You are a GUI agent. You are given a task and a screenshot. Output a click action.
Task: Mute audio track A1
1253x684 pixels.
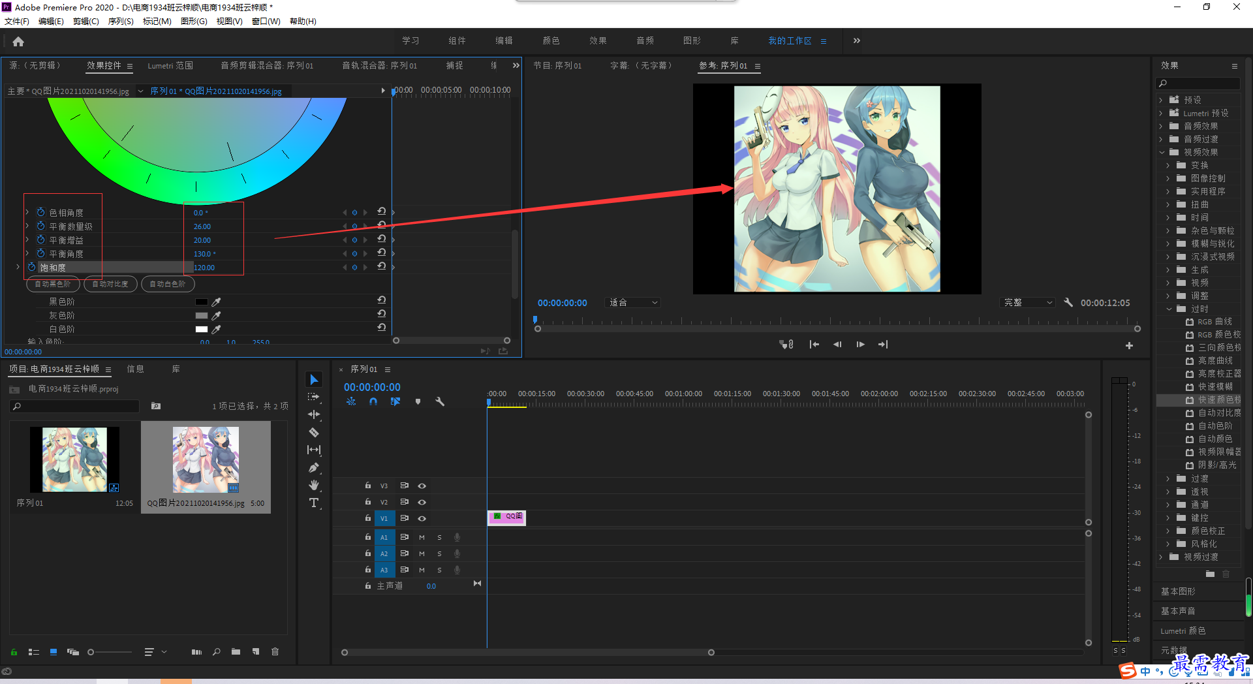422,537
